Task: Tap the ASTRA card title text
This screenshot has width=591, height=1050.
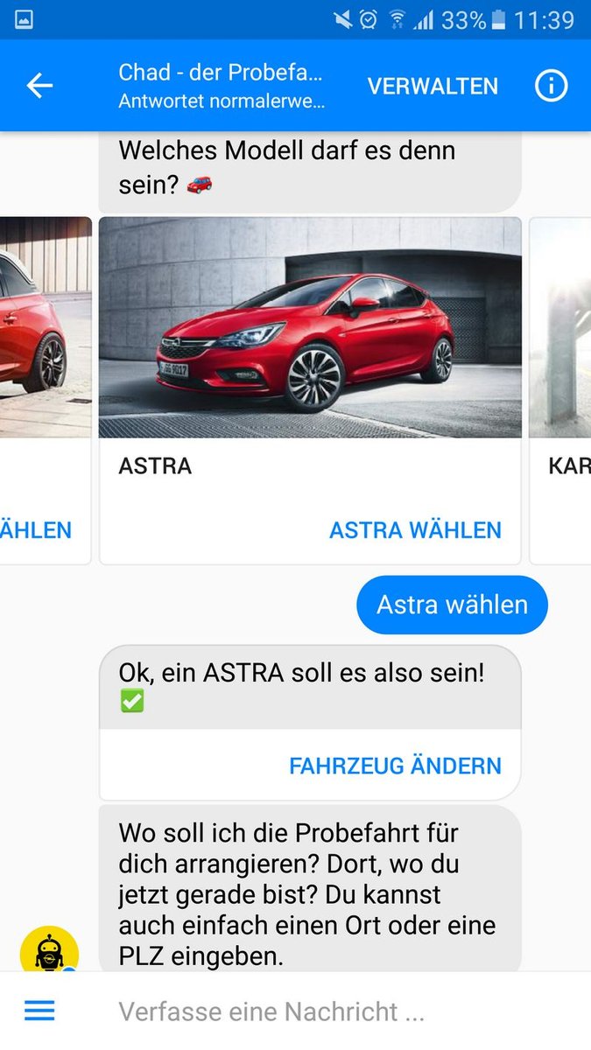Action: [x=155, y=465]
